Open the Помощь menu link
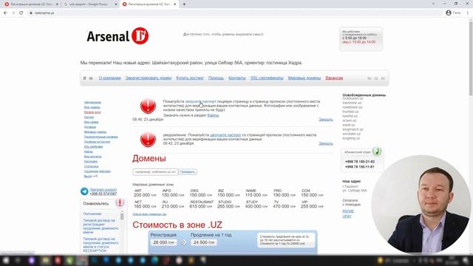Image resolution: width=473 pixels, height=266 pixels. coord(216,78)
